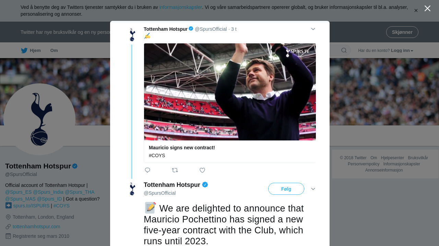Screen dimensions: 439x246
Task: Open the Spurs TV video image of Mauricio
Action: pyautogui.click(x=230, y=92)
